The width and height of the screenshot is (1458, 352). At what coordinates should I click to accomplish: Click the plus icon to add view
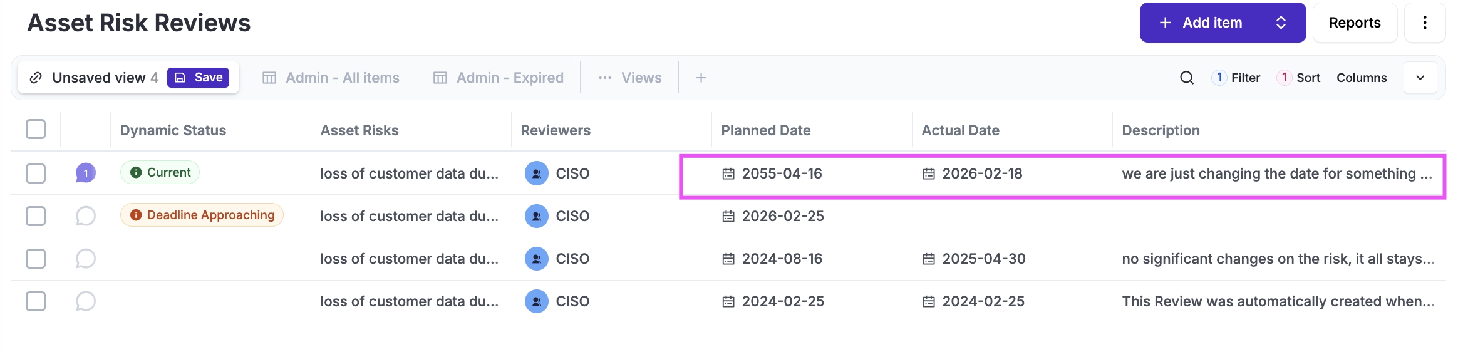pos(701,78)
